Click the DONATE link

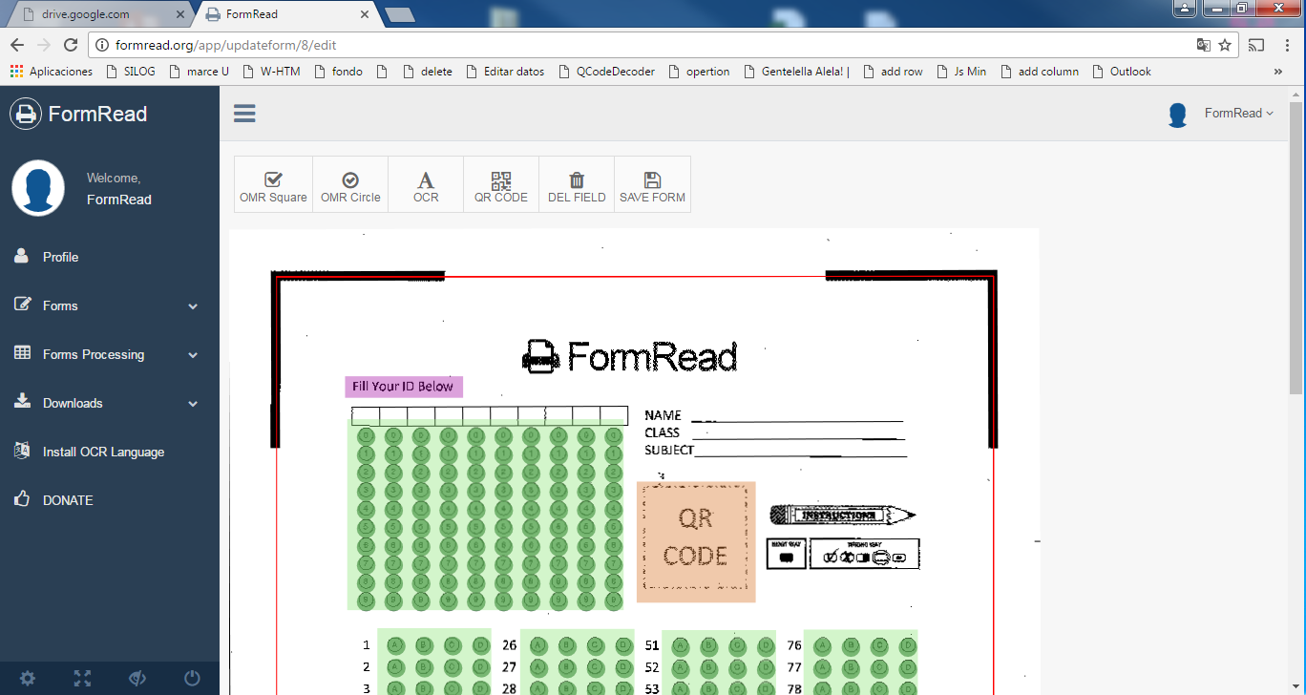(68, 500)
